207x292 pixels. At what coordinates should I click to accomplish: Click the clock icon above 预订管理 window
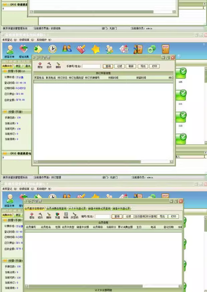(x=52, y=49)
